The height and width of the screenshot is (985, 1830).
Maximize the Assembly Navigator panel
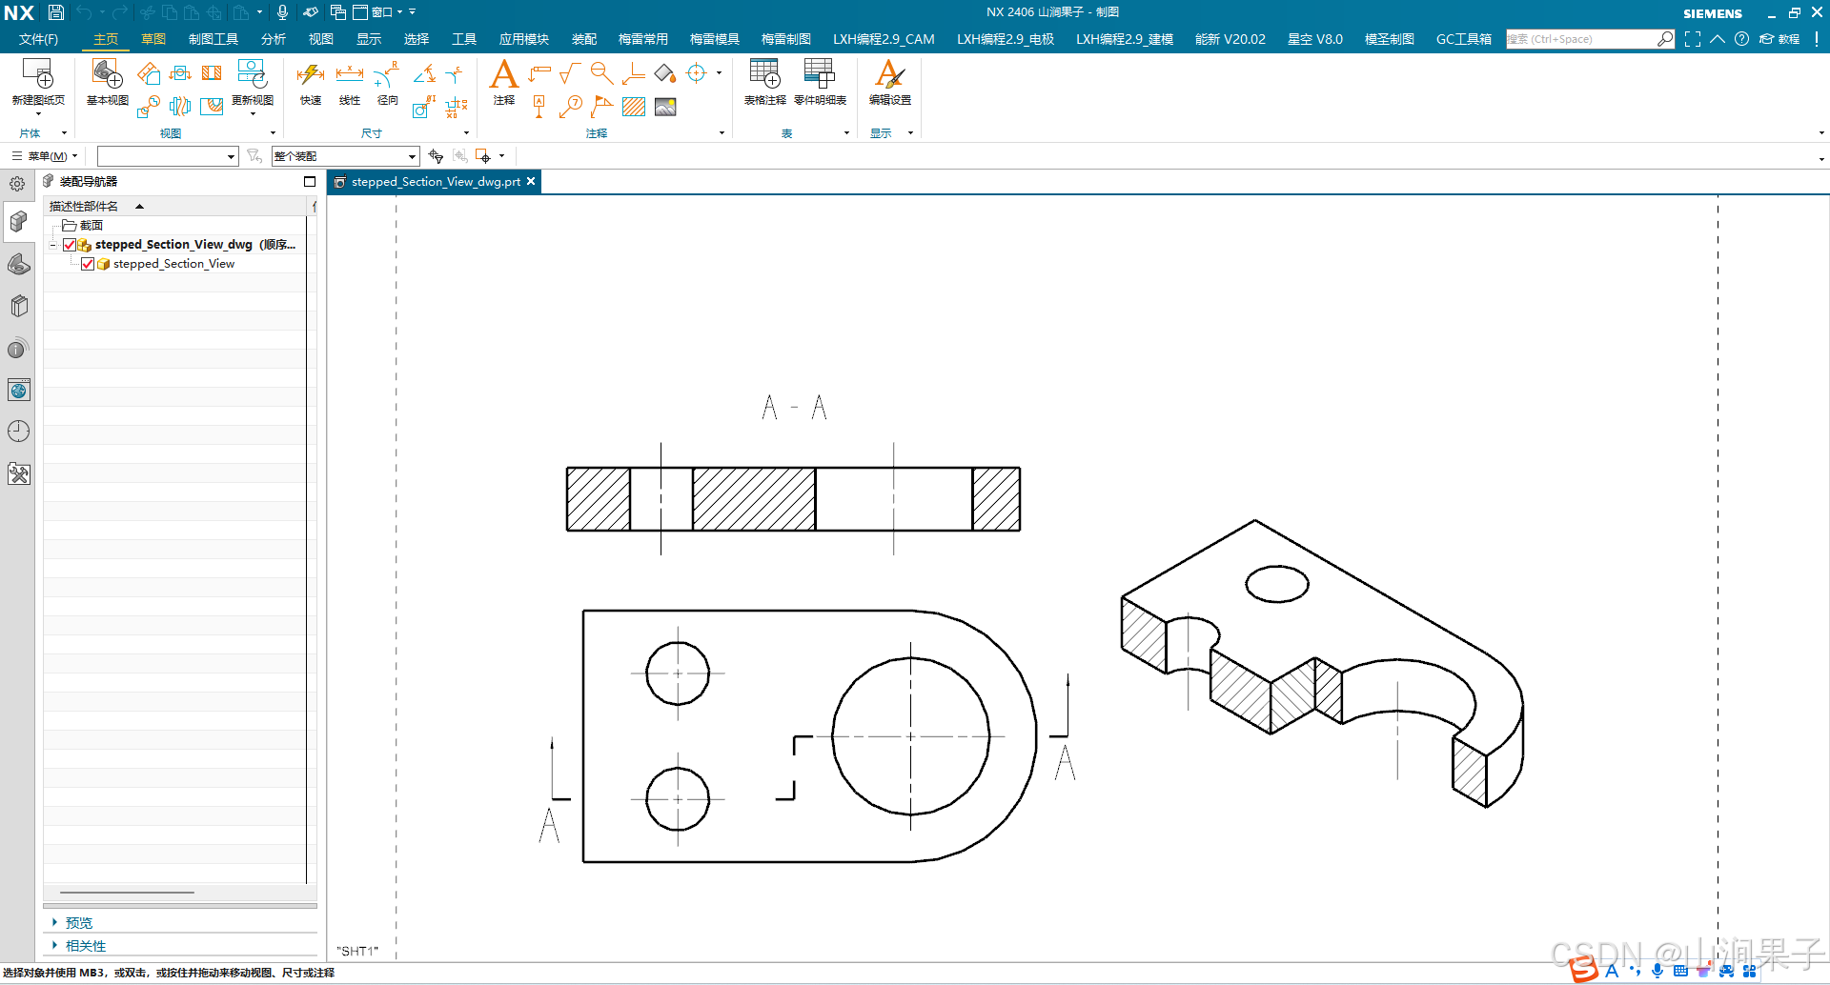click(310, 181)
